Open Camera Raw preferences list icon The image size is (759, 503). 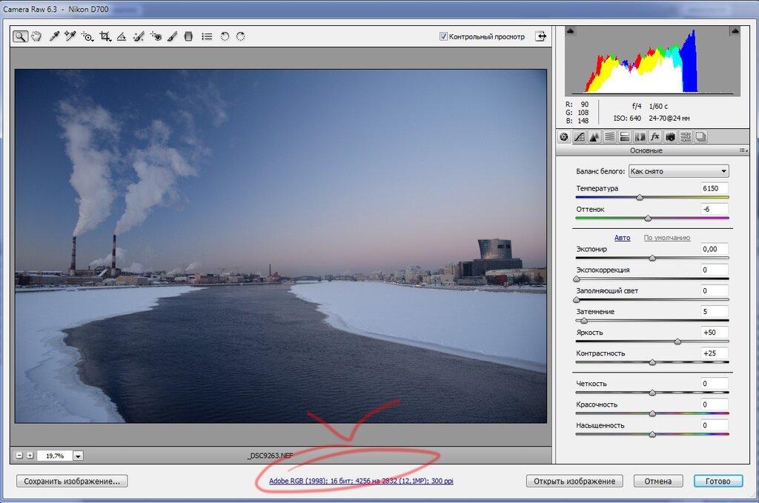click(207, 36)
